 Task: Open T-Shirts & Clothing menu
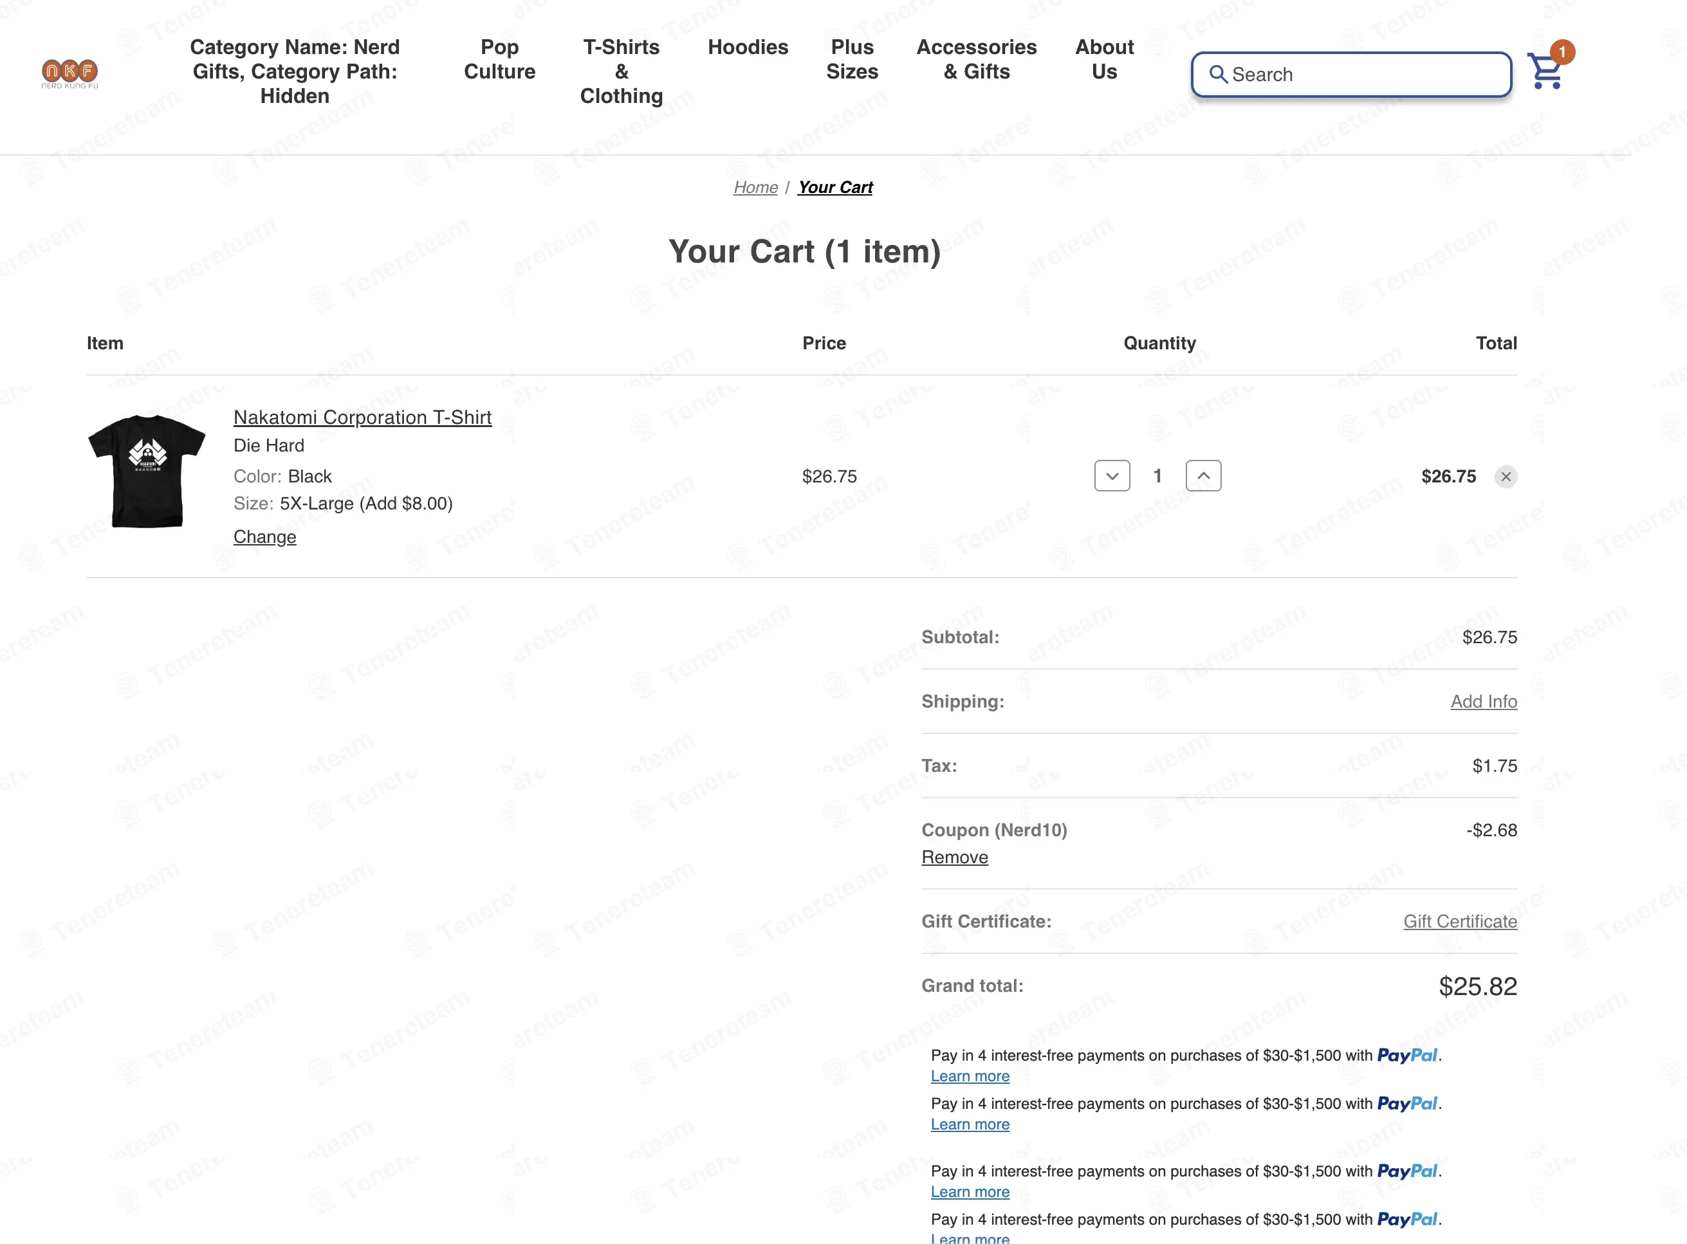[x=622, y=71]
